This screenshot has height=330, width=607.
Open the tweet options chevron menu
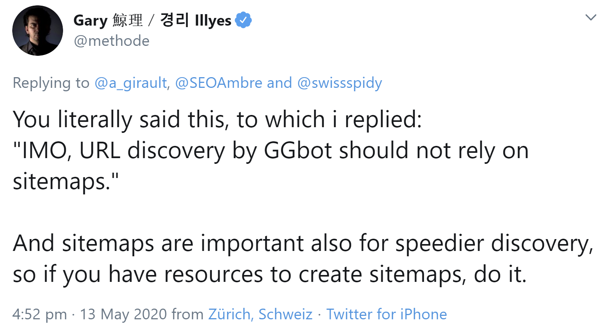tap(591, 18)
